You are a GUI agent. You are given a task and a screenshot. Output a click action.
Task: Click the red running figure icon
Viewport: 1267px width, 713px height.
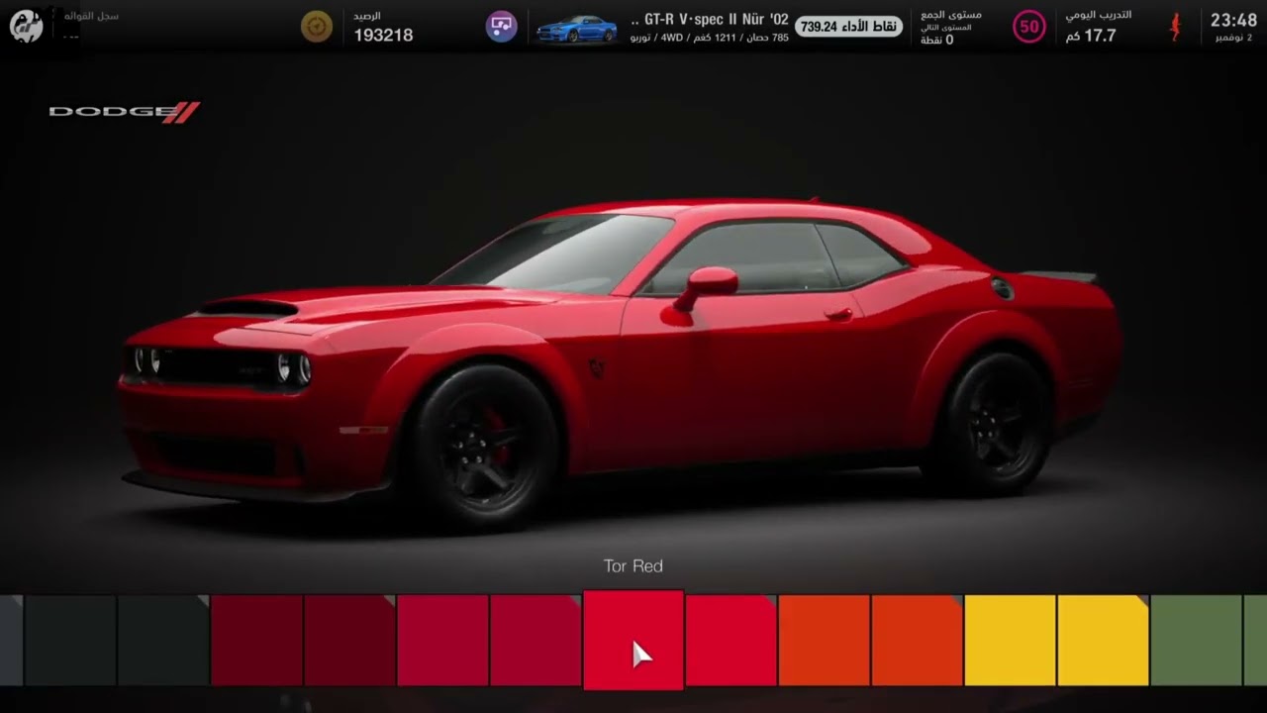[x=1175, y=27]
